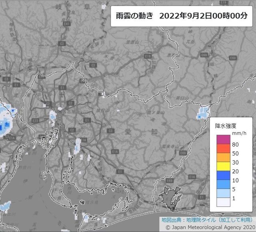
Task: Choose the white swatch below 1 mm/h
Action: click(x=223, y=202)
